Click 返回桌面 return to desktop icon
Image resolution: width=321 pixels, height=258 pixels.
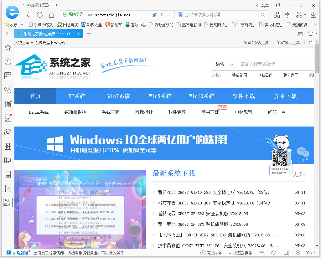pos(8,203)
